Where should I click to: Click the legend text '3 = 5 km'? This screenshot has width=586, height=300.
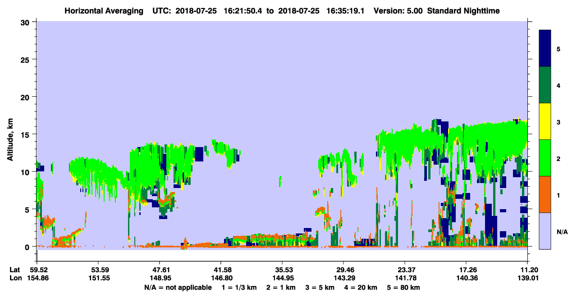click(320, 287)
